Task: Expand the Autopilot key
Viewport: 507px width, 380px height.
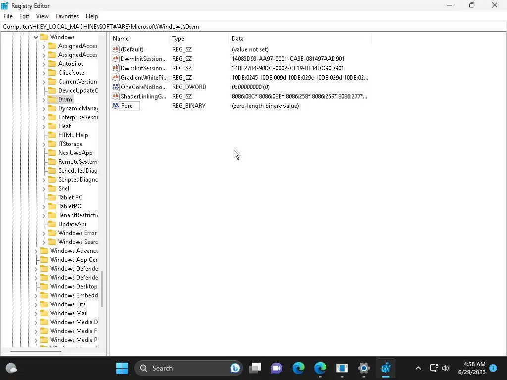Action: (x=44, y=64)
